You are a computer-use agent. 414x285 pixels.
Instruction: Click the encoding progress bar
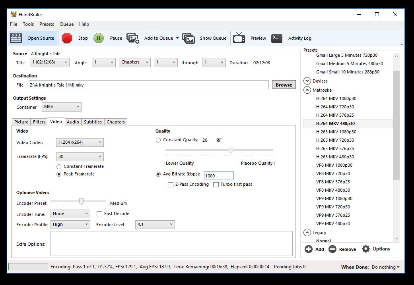tap(28, 267)
